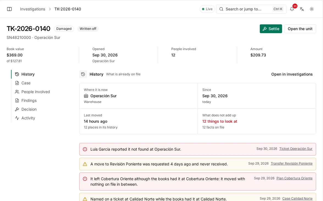This screenshot has height=201, width=323.
Task: Go to Investigations in the breadcrumb
Action: [x=32, y=9]
